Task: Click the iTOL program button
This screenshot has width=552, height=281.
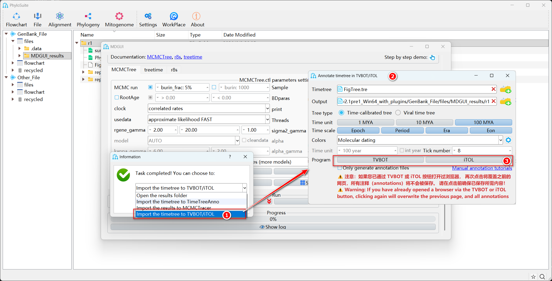Action: [x=469, y=160]
